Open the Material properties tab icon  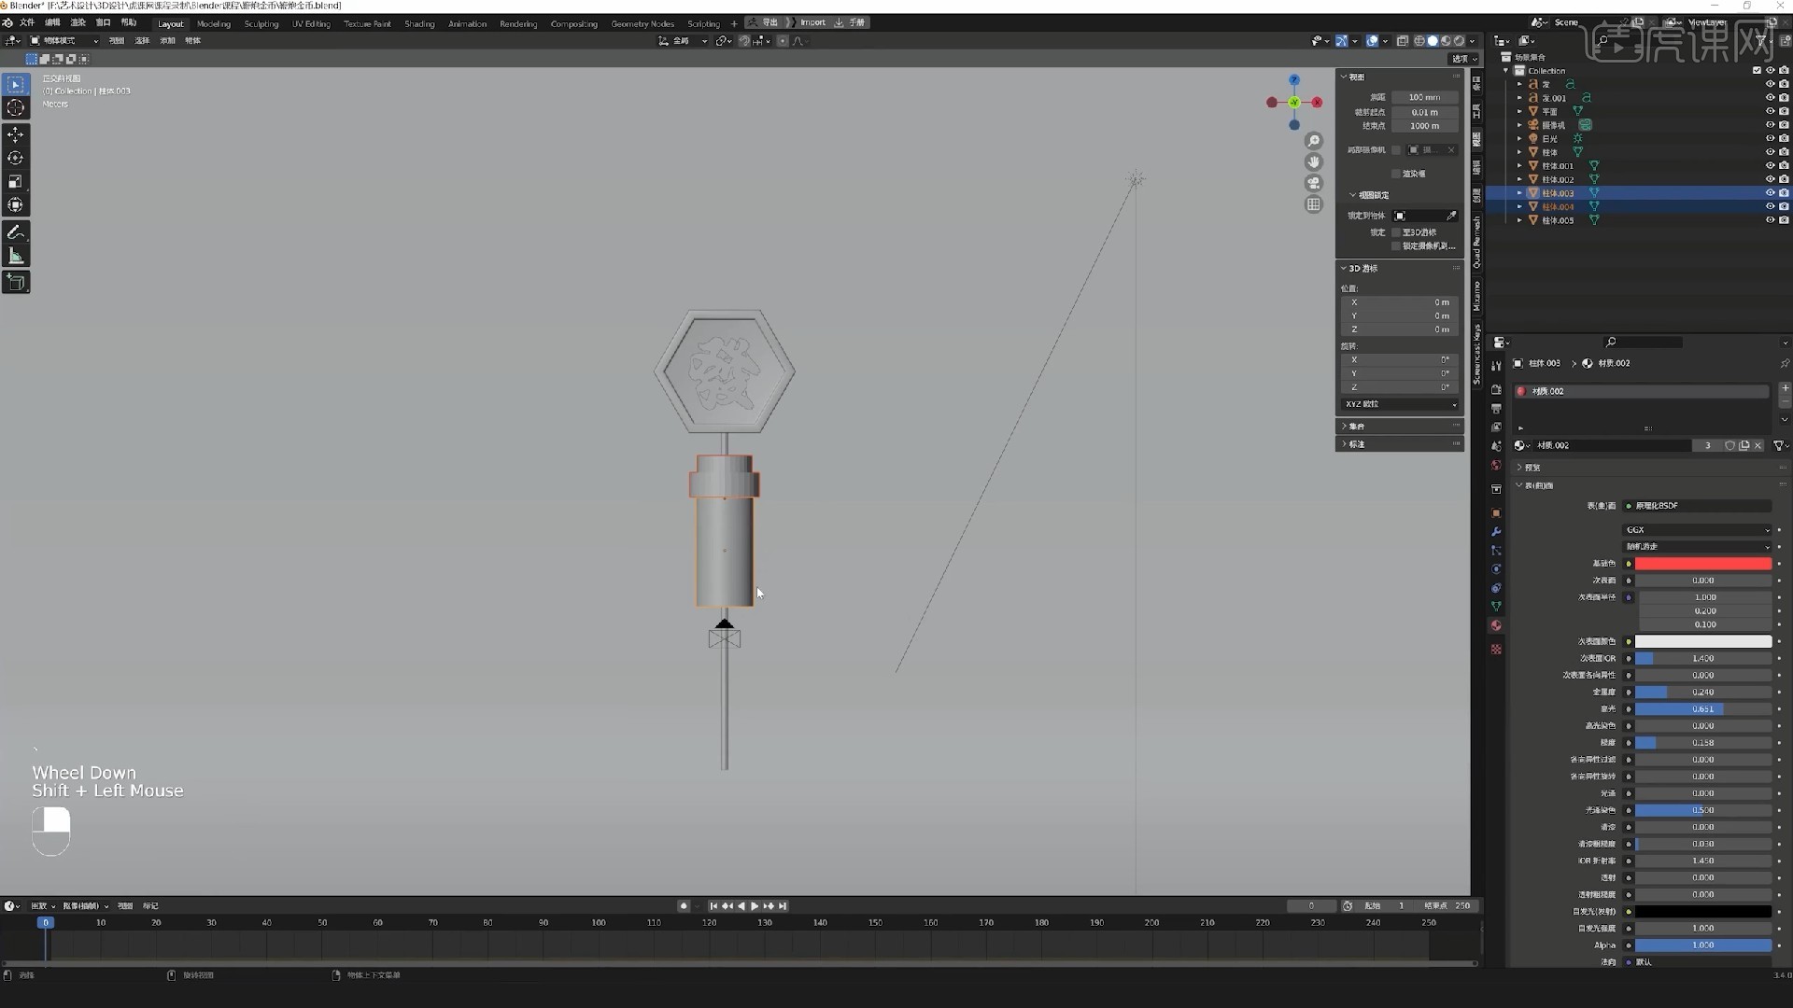[1496, 625]
